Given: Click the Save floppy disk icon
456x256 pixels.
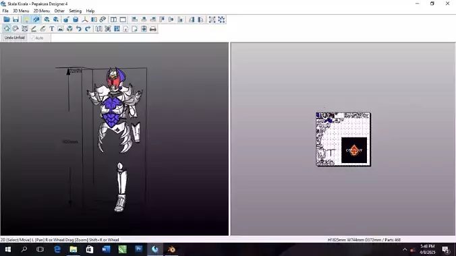Looking at the screenshot, I should [x=16, y=20].
